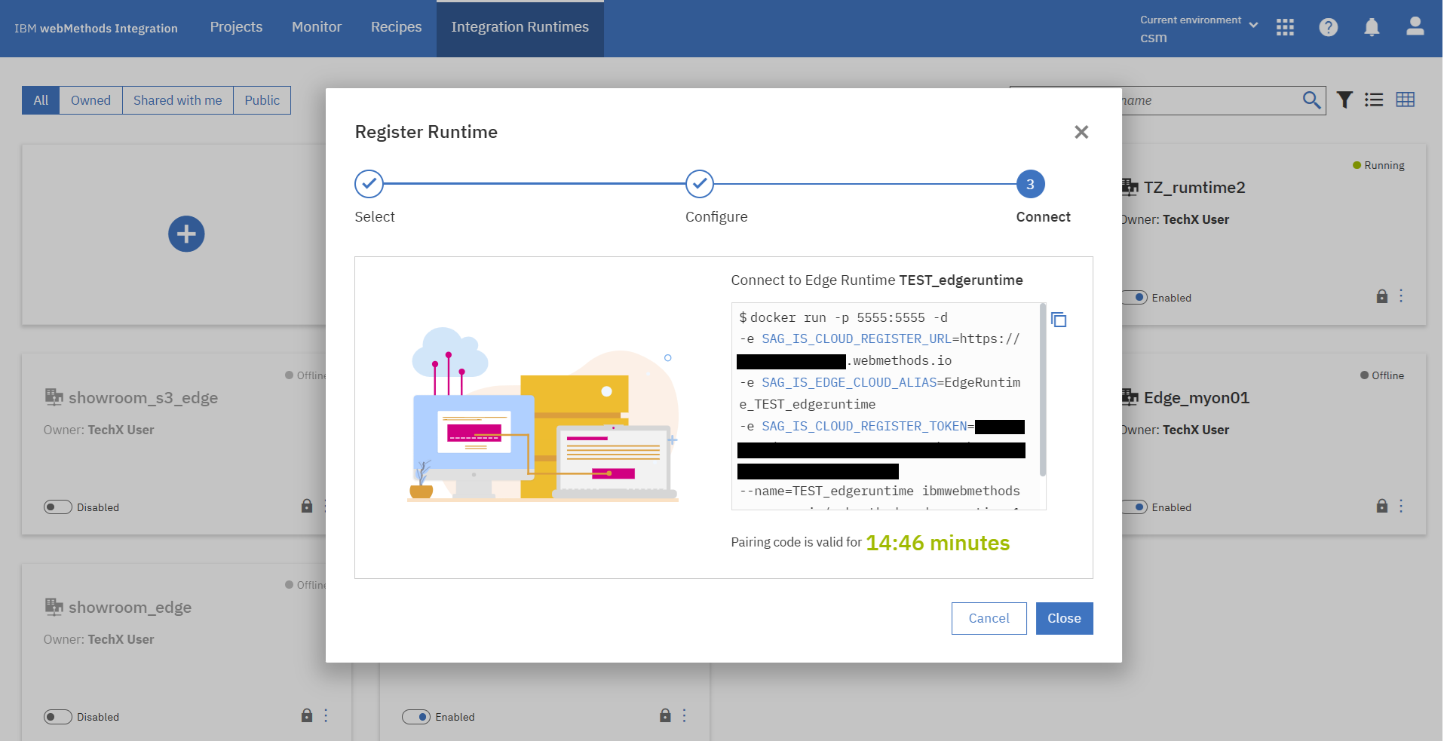Click the 'Offline' status on Edge_myon01
Screen dimensions: 1447x741
[x=1382, y=375]
